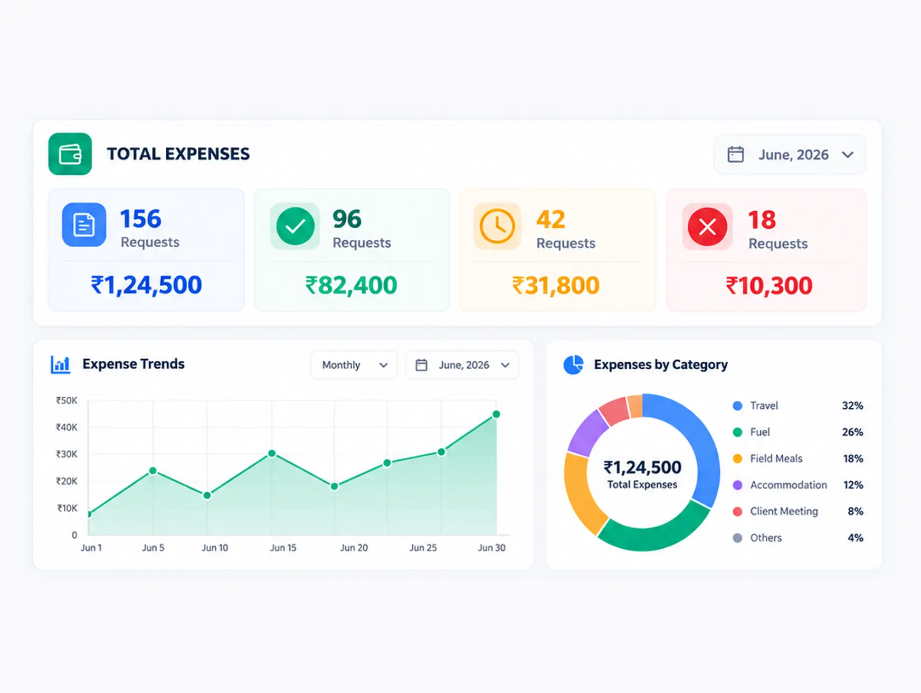
Task: Click the Expenses by Category title
Action: click(661, 364)
